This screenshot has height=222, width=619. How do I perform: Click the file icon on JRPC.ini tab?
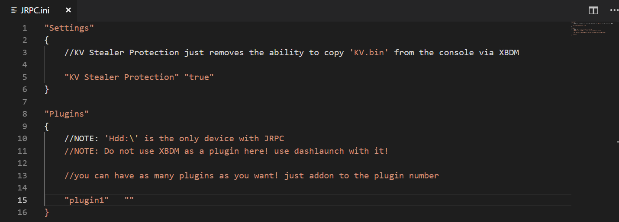coord(14,10)
